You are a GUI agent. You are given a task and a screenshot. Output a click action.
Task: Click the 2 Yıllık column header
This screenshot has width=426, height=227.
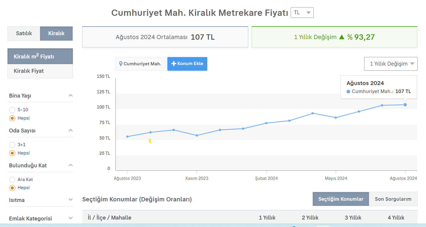310,218
